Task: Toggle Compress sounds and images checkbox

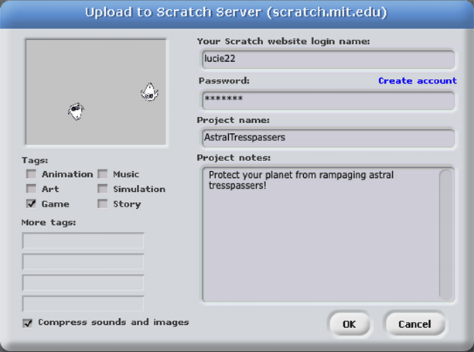Action: click(x=28, y=323)
